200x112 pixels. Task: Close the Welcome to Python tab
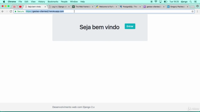point(116,7)
